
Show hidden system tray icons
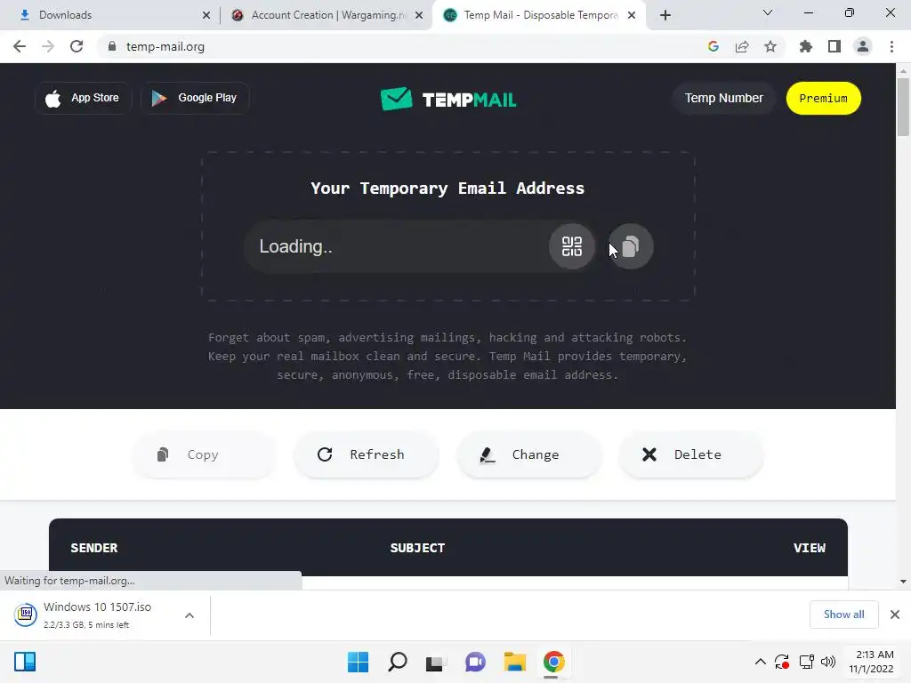pyautogui.click(x=760, y=662)
